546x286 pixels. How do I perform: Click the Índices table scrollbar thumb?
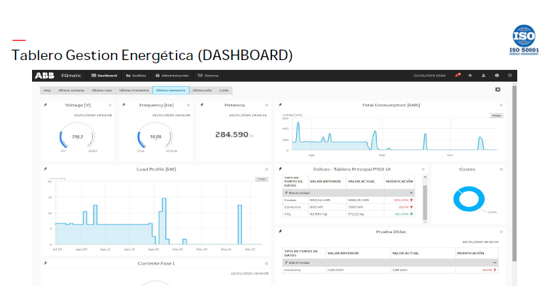pyautogui.click(x=425, y=202)
